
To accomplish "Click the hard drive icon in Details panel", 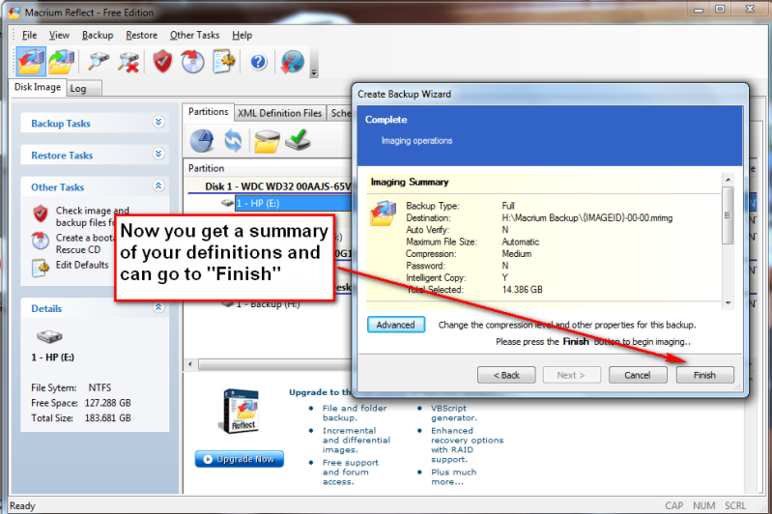I will tap(49, 337).
